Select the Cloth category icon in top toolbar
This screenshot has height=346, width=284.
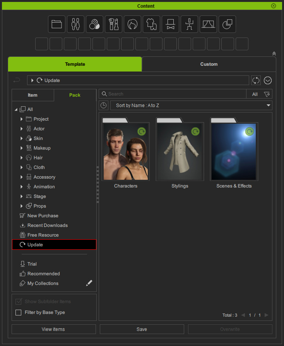(x=152, y=24)
